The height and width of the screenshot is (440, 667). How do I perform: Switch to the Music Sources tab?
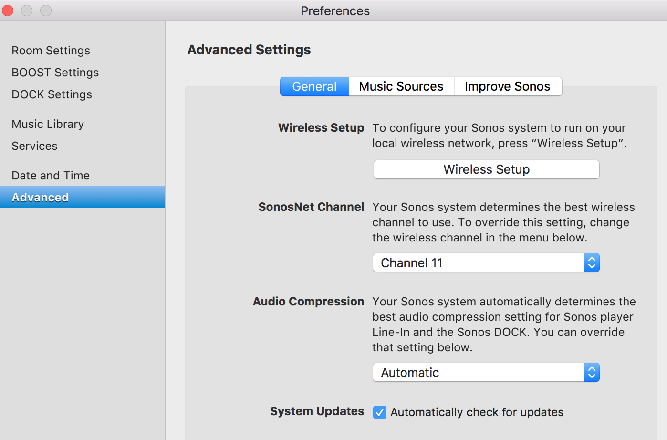pos(401,86)
